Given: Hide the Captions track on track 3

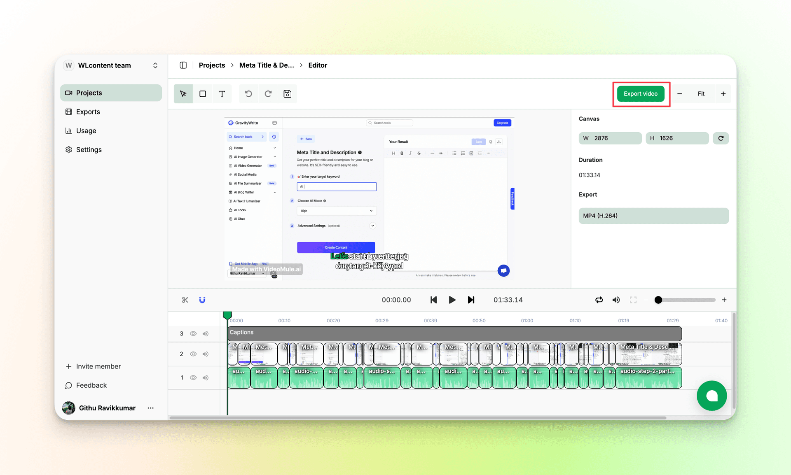Looking at the screenshot, I should [193, 333].
